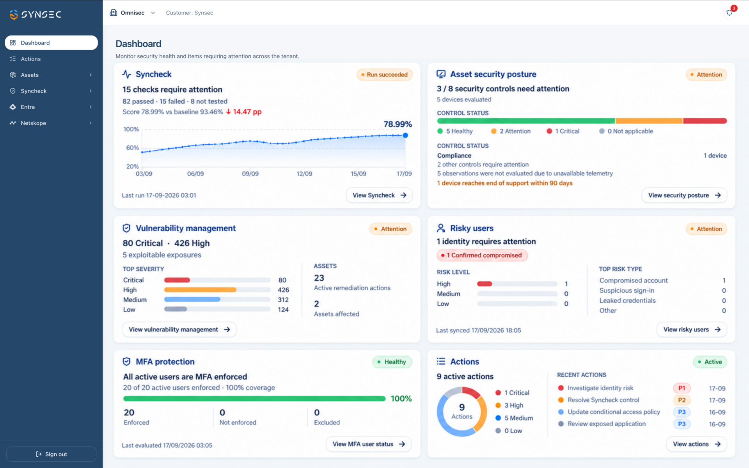The height and width of the screenshot is (468, 749).
Task: Click the Dashboard grid icon in the sidebar
Action: click(13, 43)
